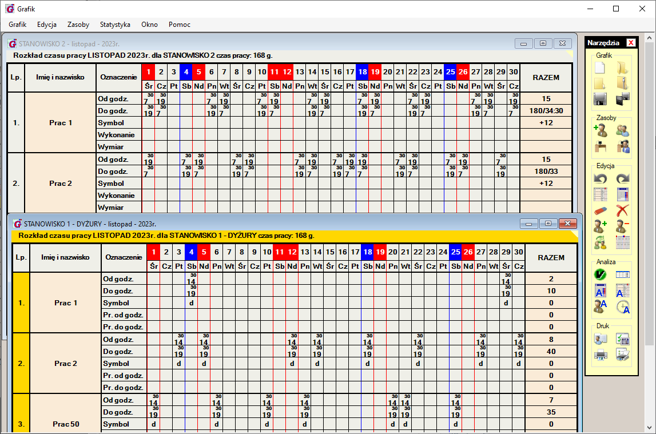Select the Prac 50 employee name cell
Viewport: 656px width, 434px height.
point(66,424)
